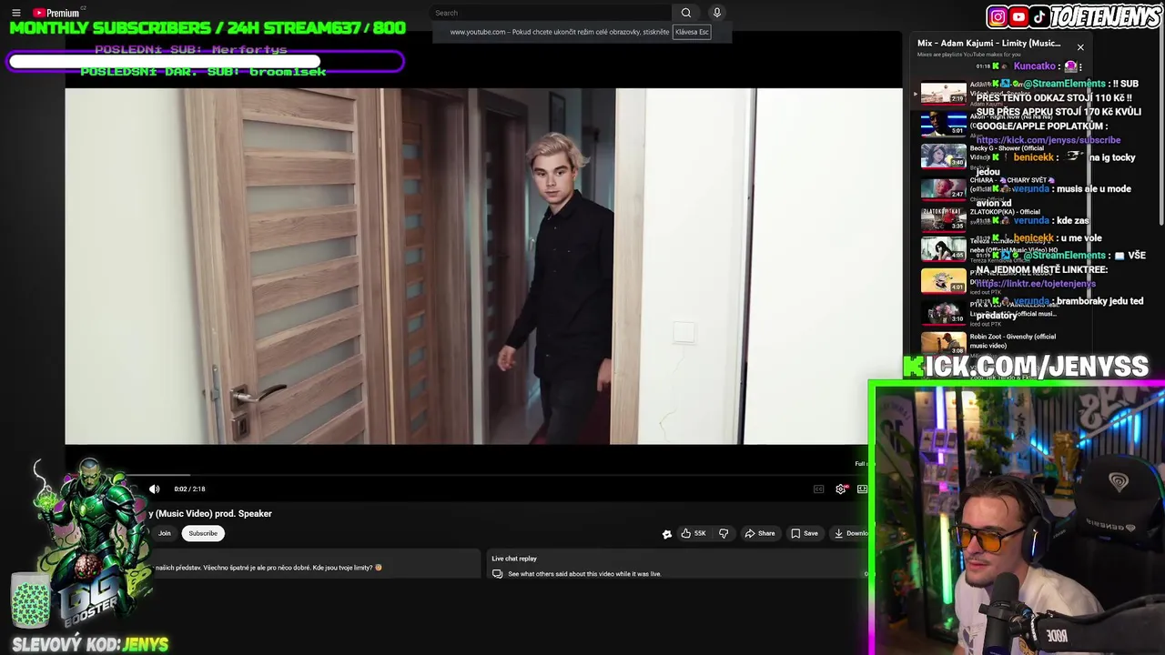
Task: Go to the YouTube Premium home logo
Action: [x=56, y=13]
